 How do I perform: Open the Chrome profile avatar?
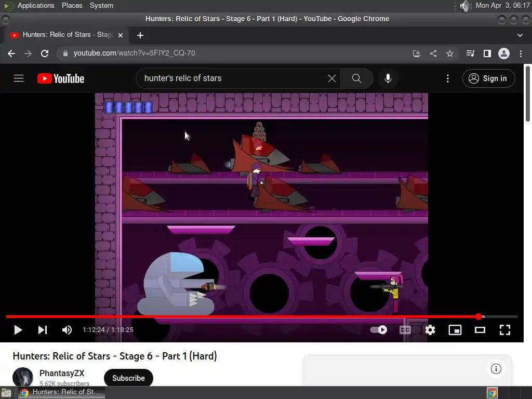504,54
